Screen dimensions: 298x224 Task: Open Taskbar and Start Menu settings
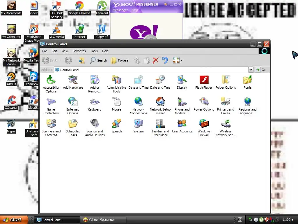pos(160,128)
